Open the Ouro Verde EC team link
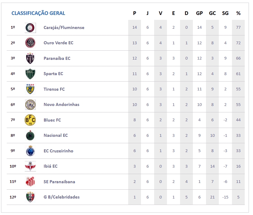The width and height of the screenshot is (253, 215). (58, 43)
